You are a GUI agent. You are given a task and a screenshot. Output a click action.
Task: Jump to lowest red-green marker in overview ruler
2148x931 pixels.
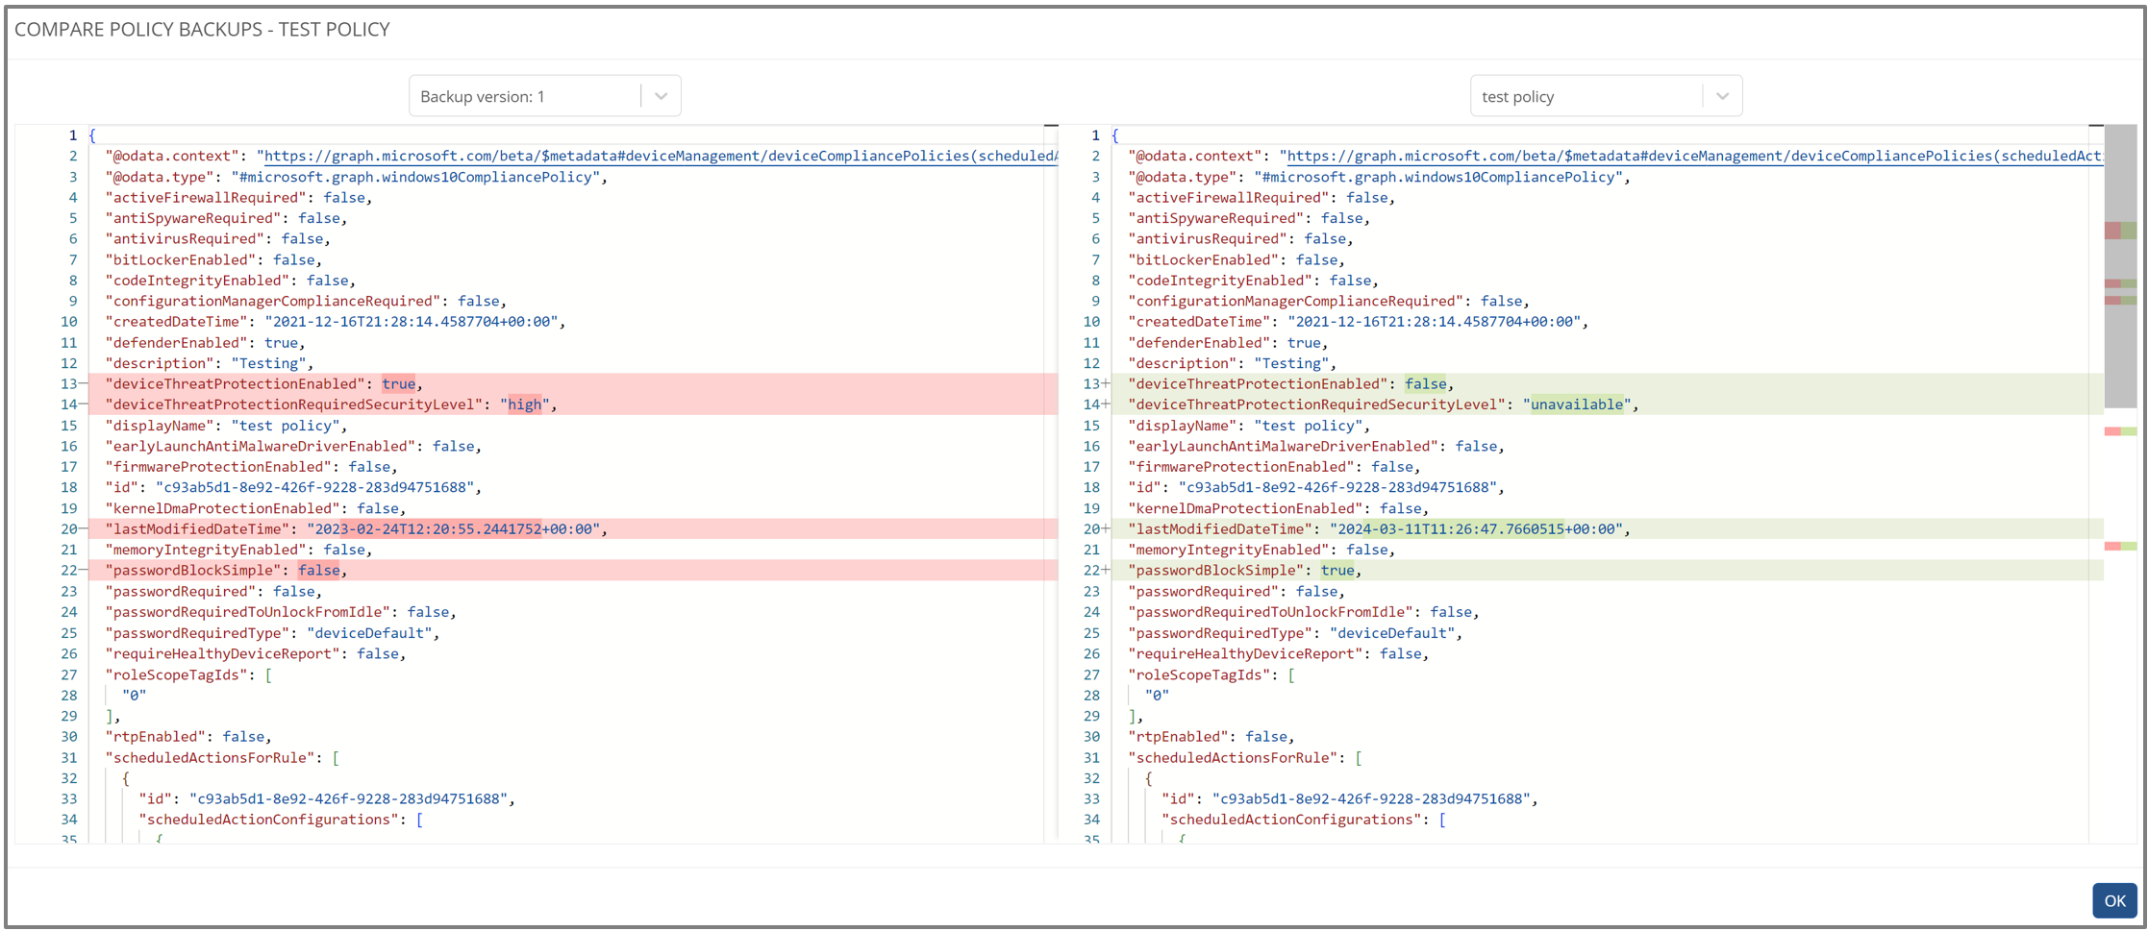click(2120, 546)
